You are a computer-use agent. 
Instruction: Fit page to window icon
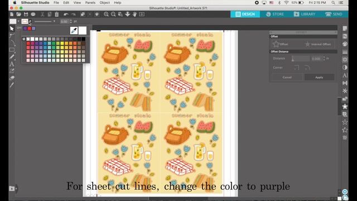pyautogui.click(x=142, y=15)
